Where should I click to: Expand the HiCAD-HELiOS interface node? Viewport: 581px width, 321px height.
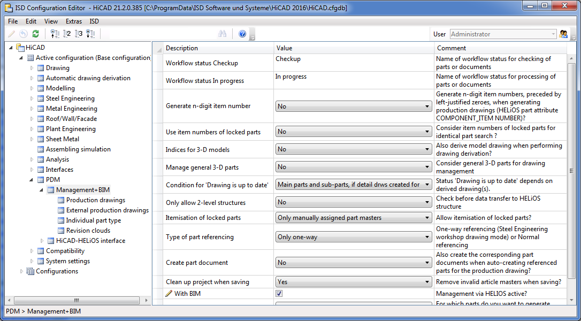pos(42,241)
